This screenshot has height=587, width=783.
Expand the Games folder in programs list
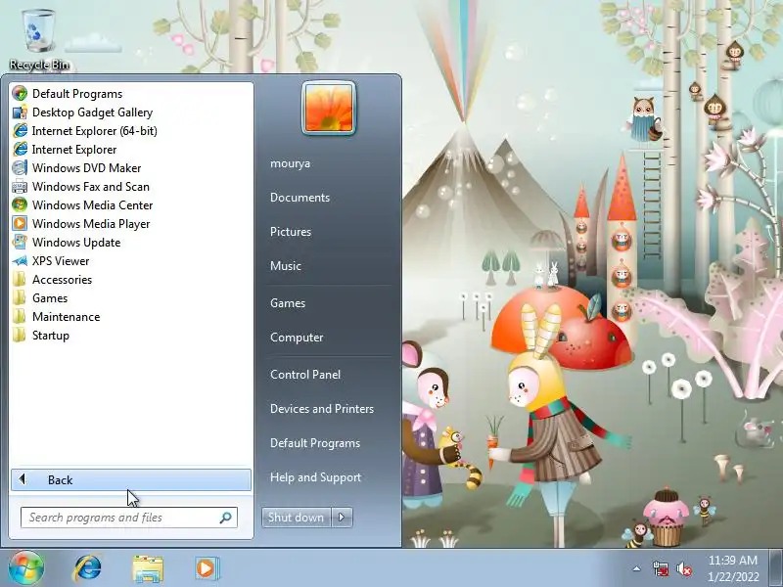click(x=131, y=298)
